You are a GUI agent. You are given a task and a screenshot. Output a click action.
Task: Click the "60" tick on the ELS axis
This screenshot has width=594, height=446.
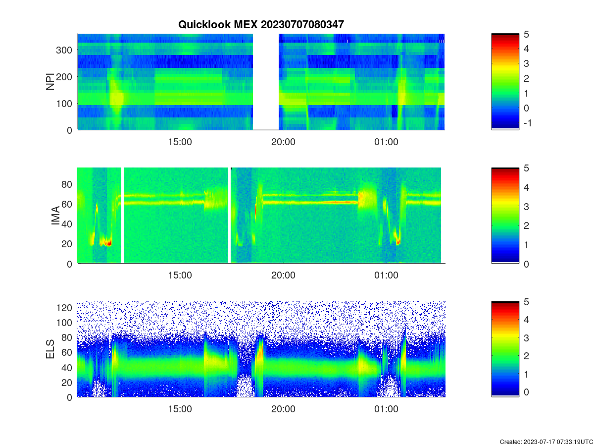pyautogui.click(x=68, y=352)
